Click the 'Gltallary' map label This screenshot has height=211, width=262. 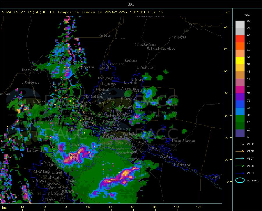[x=42, y=172]
